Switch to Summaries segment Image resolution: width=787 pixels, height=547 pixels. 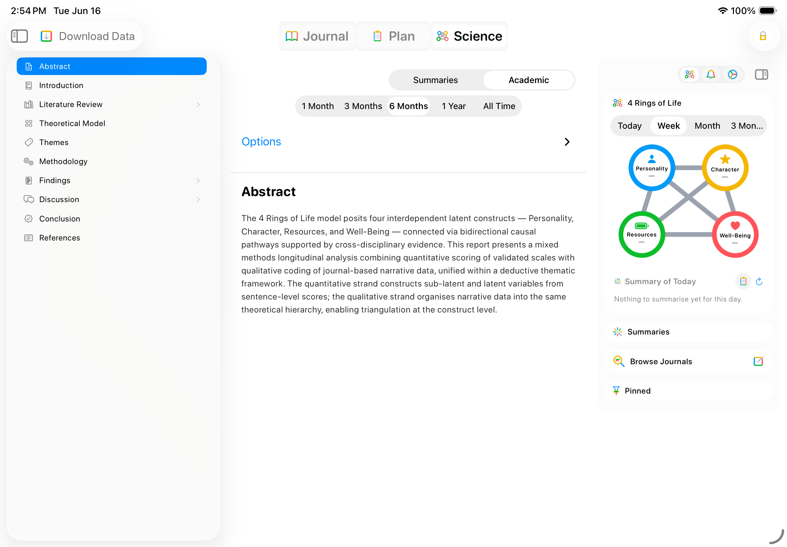click(436, 80)
